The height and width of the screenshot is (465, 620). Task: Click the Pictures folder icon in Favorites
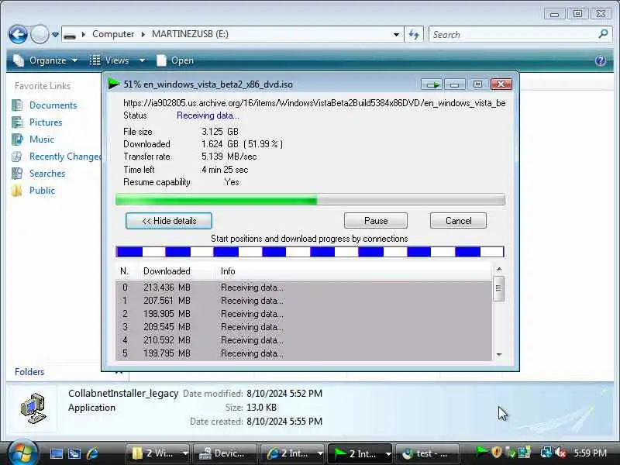click(x=17, y=122)
